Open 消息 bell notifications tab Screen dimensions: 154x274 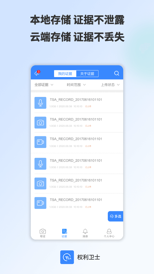85,233
